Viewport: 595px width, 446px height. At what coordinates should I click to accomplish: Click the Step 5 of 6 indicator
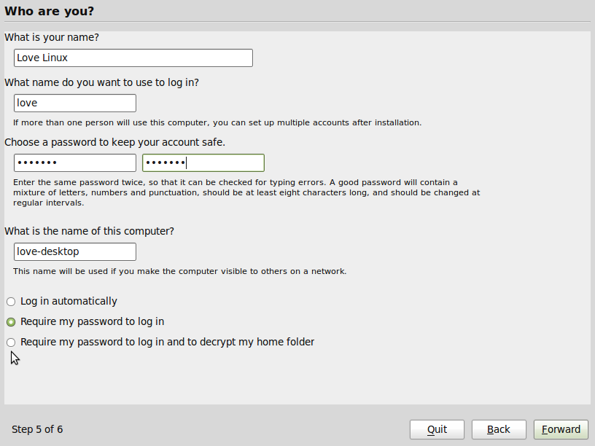tap(37, 429)
